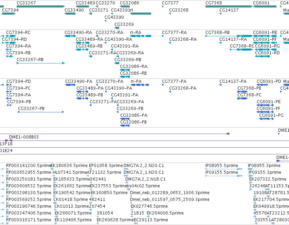The width and height of the screenshot is (289, 225).
Task: Click the CG14137-RA transcript
Action: (220, 43)
